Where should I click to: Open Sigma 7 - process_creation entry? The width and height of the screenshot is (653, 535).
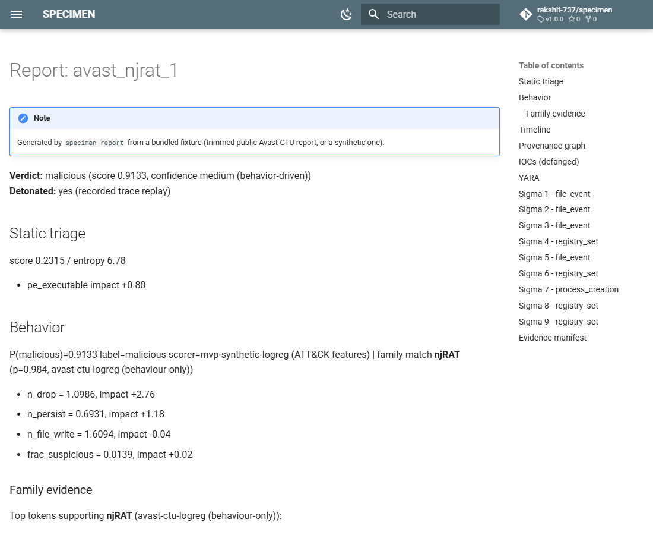569,290
